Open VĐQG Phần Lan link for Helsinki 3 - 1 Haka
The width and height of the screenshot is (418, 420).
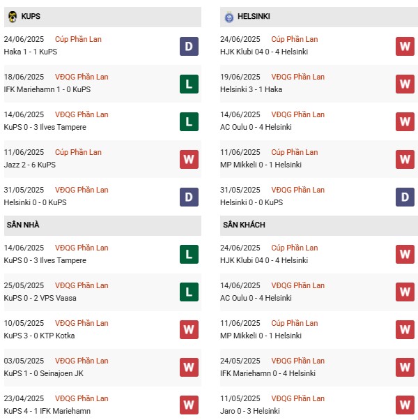coord(298,77)
